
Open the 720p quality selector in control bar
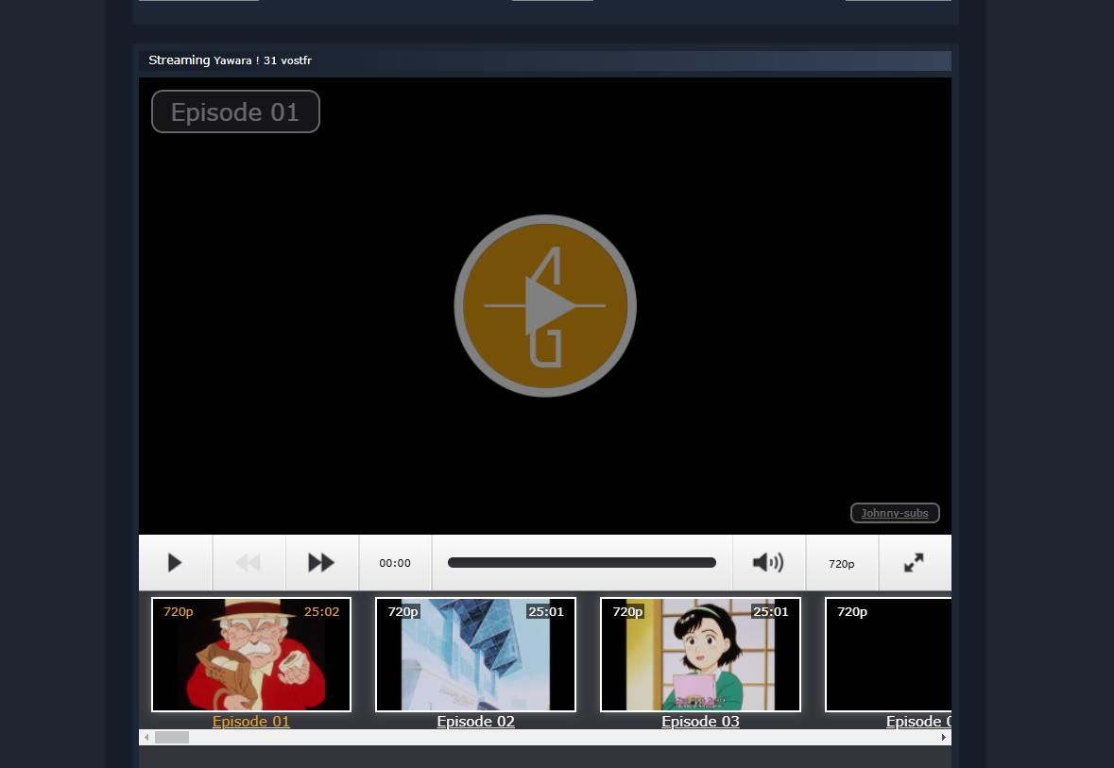point(842,563)
